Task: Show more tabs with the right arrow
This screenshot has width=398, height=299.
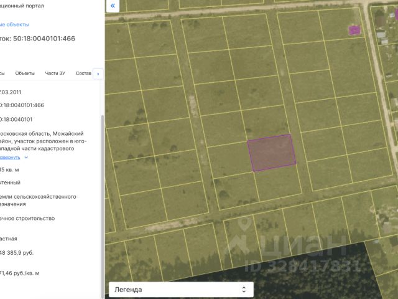Action: pyautogui.click(x=98, y=74)
